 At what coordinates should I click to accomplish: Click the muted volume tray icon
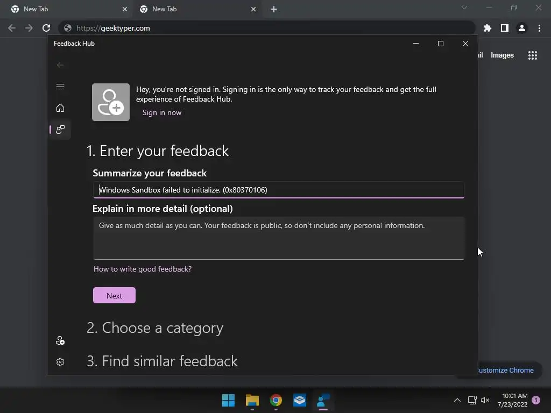(485, 400)
